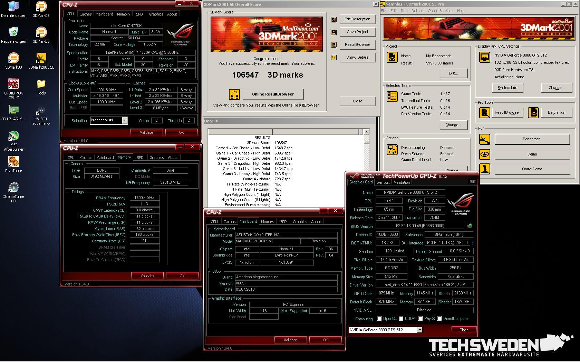The image size is (580, 362).
Task: Open Graphics tab in CPU-Z Mainboard window
Action: pos(300,222)
